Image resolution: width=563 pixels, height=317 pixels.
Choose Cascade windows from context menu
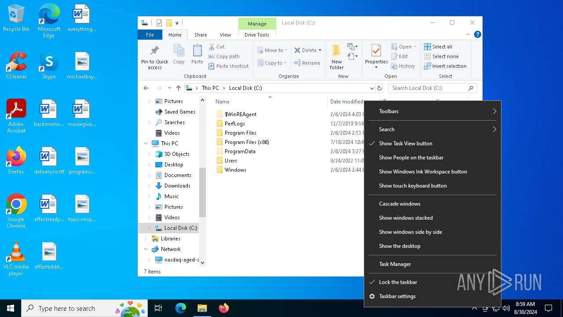[432, 204]
